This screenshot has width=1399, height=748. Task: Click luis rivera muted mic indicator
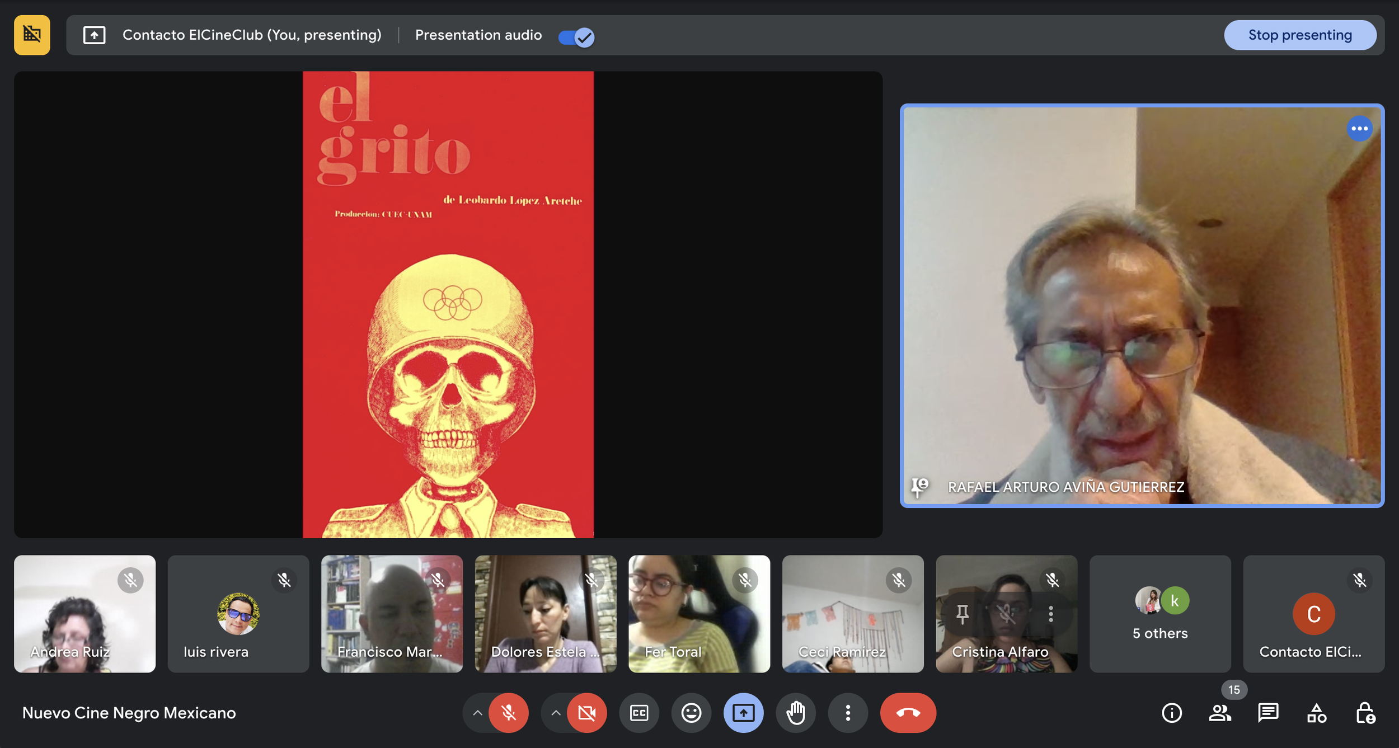284,580
